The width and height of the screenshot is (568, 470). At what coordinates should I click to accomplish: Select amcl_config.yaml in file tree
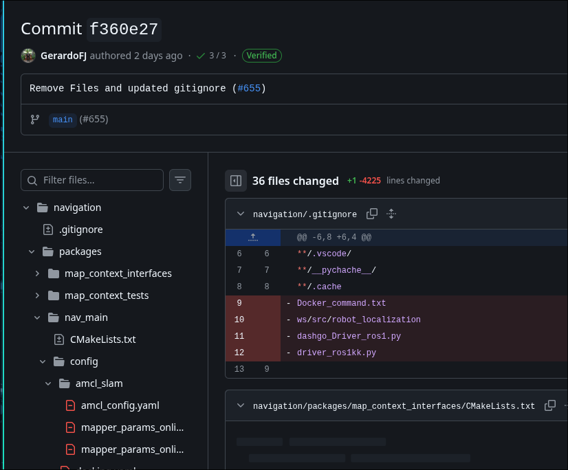(120, 405)
